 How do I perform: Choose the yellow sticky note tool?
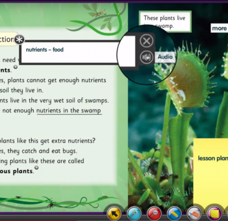tap(214, 214)
